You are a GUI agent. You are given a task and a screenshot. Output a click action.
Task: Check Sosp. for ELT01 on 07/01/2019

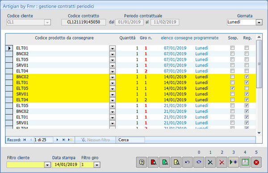click(x=232, y=48)
